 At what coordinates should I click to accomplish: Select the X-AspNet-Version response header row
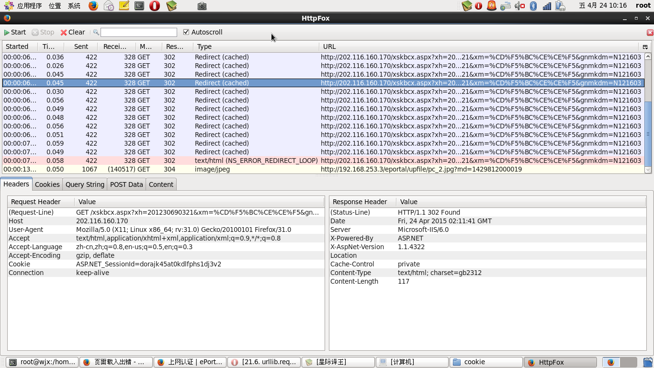coord(488,247)
